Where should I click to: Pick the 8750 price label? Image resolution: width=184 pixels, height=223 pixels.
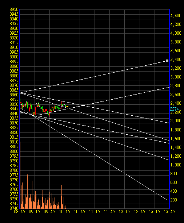(14, 199)
